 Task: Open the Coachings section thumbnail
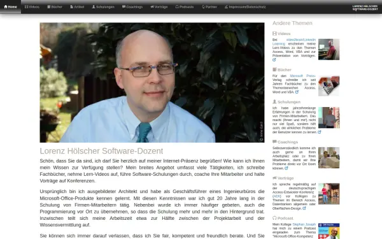tap(329, 157)
